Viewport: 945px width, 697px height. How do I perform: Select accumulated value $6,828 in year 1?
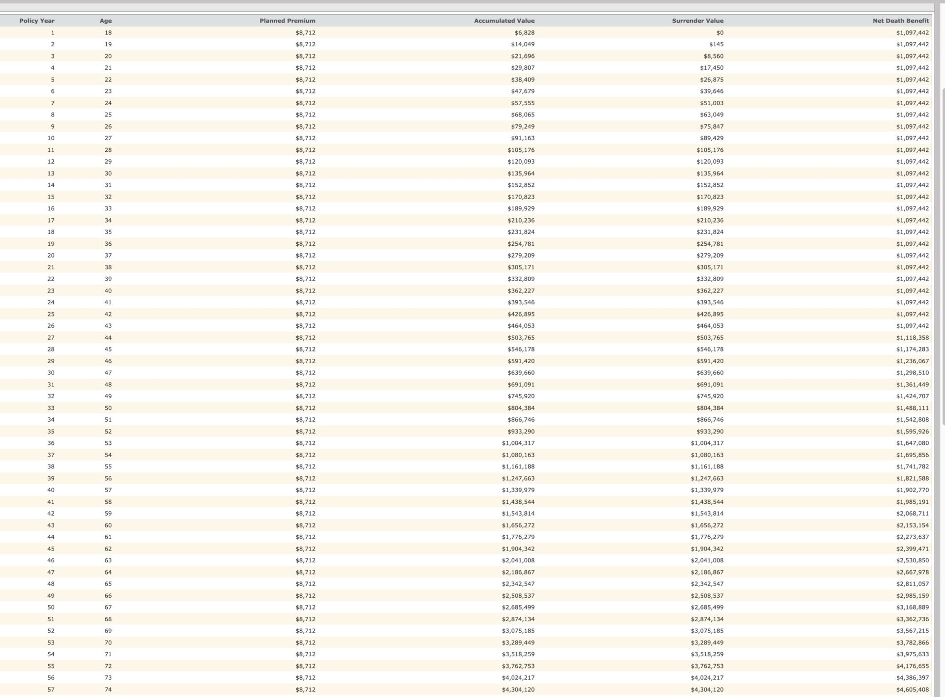(x=525, y=32)
